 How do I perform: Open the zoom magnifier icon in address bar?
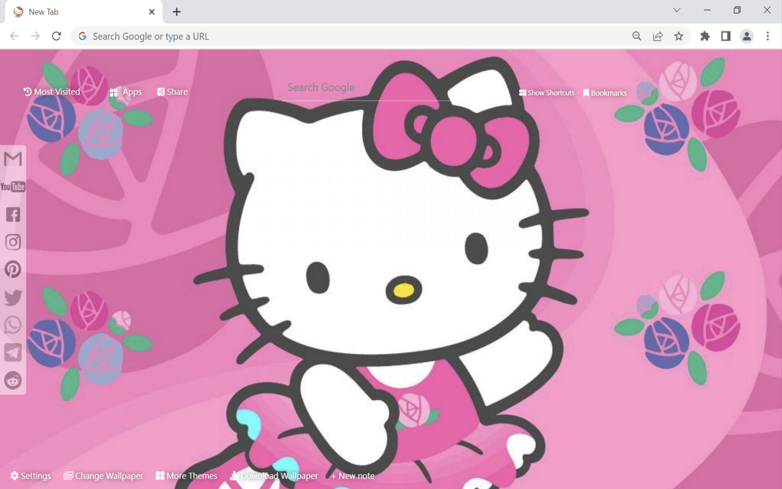pyautogui.click(x=637, y=36)
